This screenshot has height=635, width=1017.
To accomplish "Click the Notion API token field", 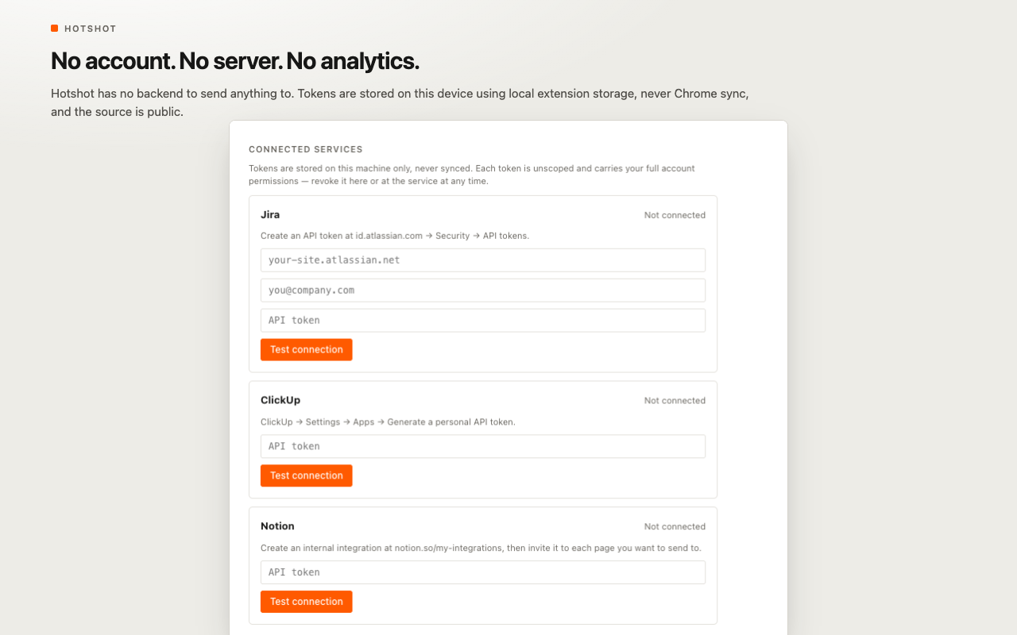I will [x=483, y=572].
